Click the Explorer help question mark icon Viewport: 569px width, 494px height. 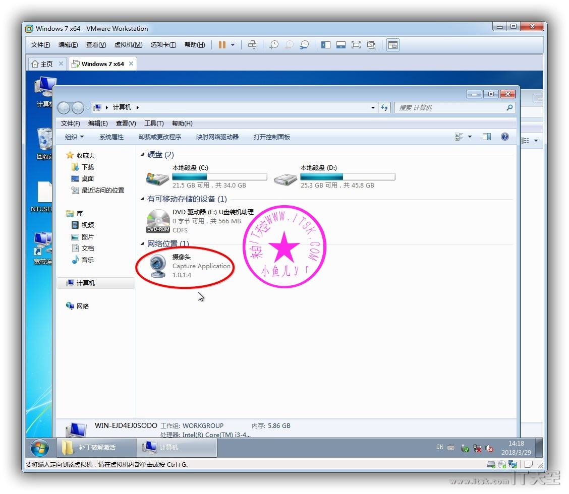(504, 137)
